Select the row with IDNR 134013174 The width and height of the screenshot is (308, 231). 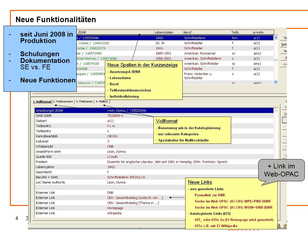(175, 48)
